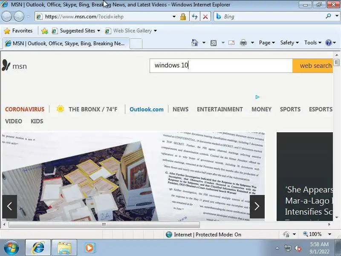Screen dimensions: 341x256
Task: Expand the feeds dropdown arrow
Action: (223, 43)
